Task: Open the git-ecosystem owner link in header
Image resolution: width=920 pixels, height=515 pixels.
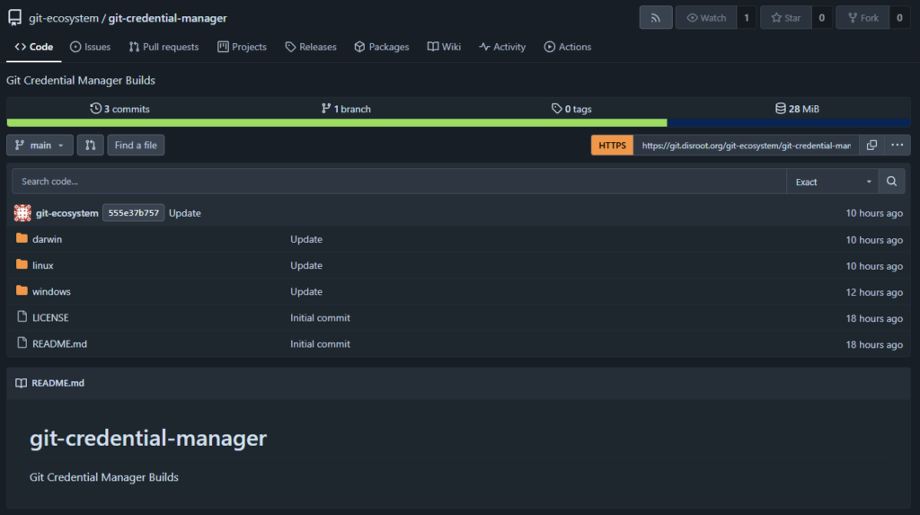Action: [x=64, y=18]
